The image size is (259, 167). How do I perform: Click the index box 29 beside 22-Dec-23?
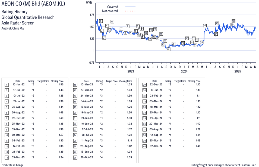(144, 85)
